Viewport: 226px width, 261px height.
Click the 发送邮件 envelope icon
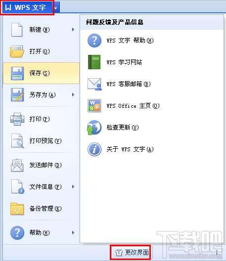(x=17, y=165)
